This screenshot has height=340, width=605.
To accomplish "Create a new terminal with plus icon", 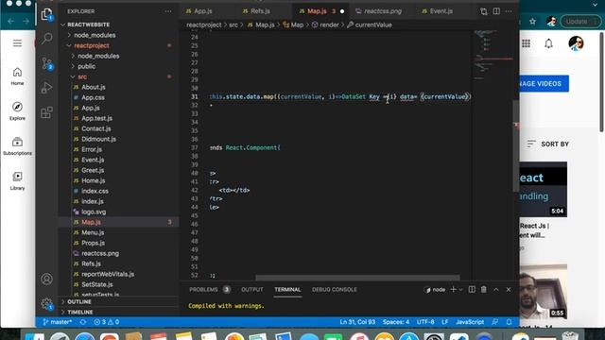I will click(x=453, y=289).
